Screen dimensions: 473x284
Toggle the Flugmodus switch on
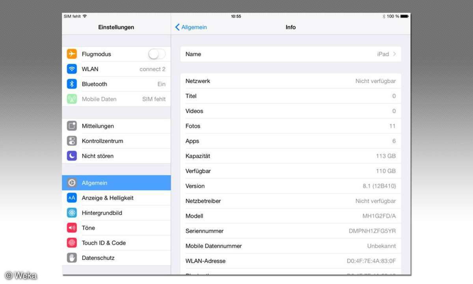point(157,54)
